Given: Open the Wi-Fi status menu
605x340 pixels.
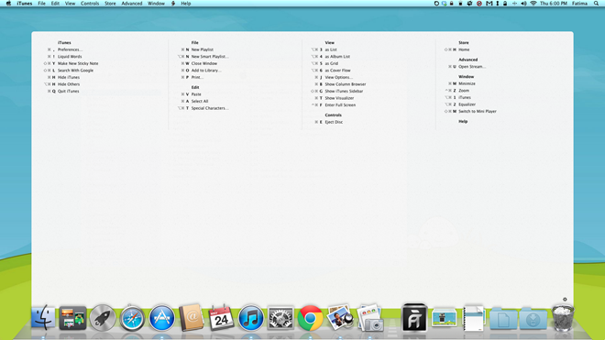Looking at the screenshot, I should point(533,4).
